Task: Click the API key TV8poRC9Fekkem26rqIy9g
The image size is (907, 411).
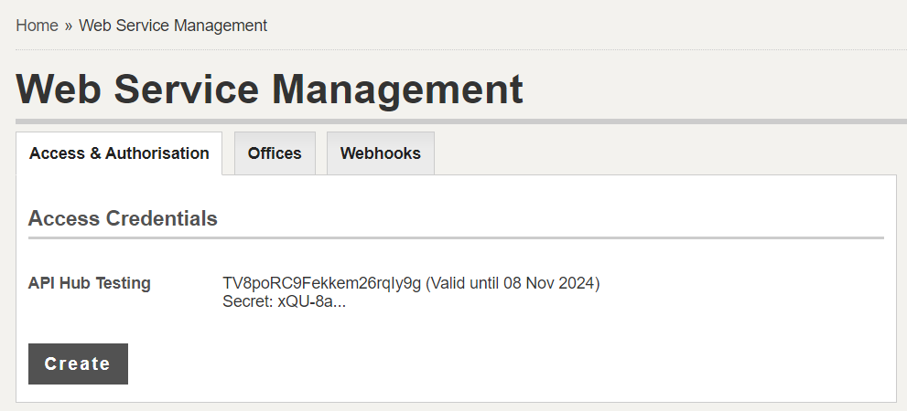Action: click(x=321, y=283)
